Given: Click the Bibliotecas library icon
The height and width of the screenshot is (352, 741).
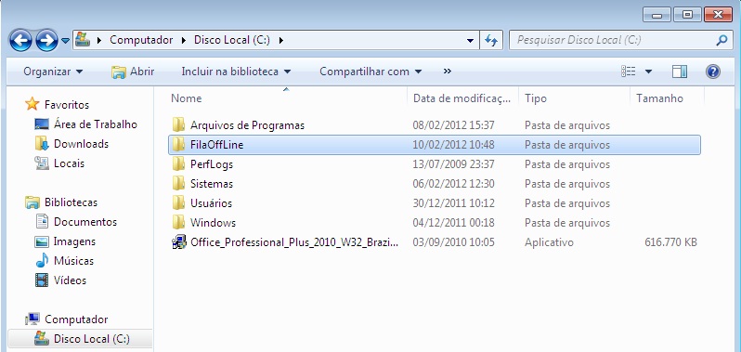Looking at the screenshot, I should (x=32, y=202).
